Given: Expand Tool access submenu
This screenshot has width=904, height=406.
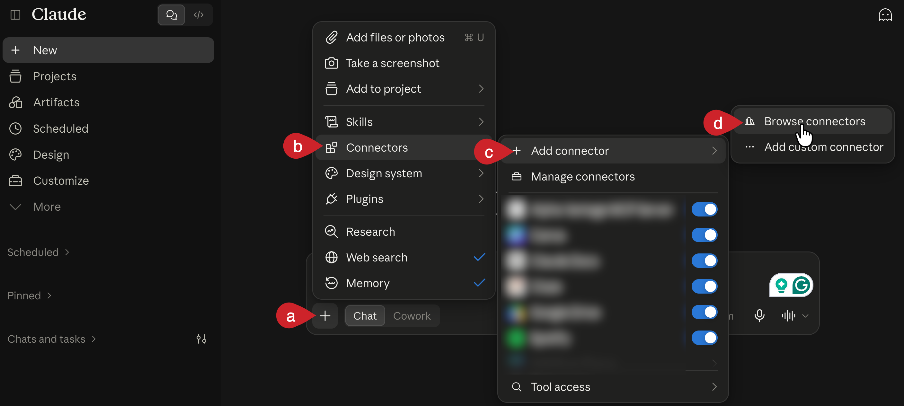Looking at the screenshot, I should pyautogui.click(x=613, y=387).
